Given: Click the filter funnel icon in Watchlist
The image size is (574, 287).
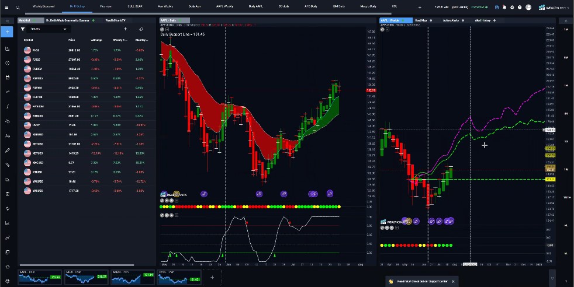Looking at the screenshot, I should point(23,29).
